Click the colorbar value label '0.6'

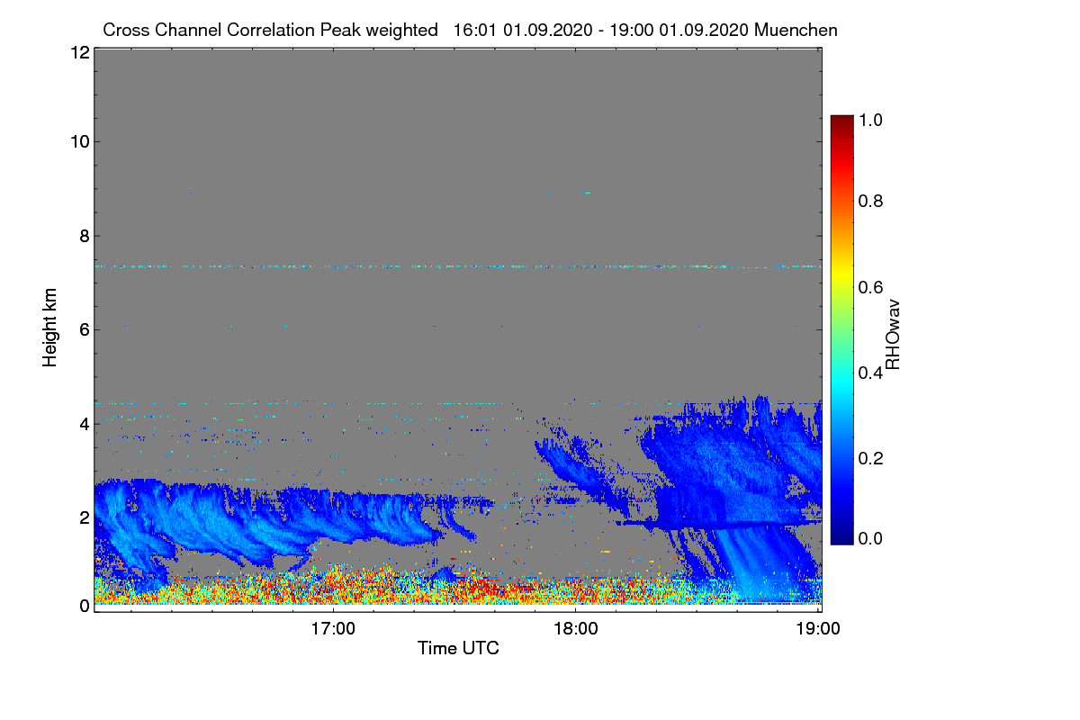[871, 287]
